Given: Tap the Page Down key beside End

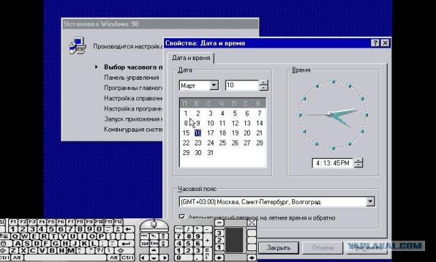Looking at the screenshot, I should (x=164, y=244).
